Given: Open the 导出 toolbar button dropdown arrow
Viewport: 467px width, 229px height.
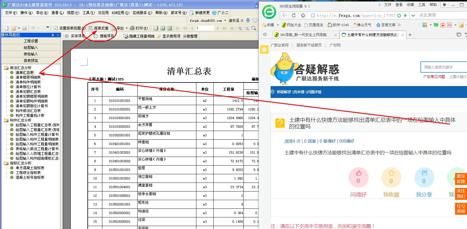Looking at the screenshot, I should 127,28.
